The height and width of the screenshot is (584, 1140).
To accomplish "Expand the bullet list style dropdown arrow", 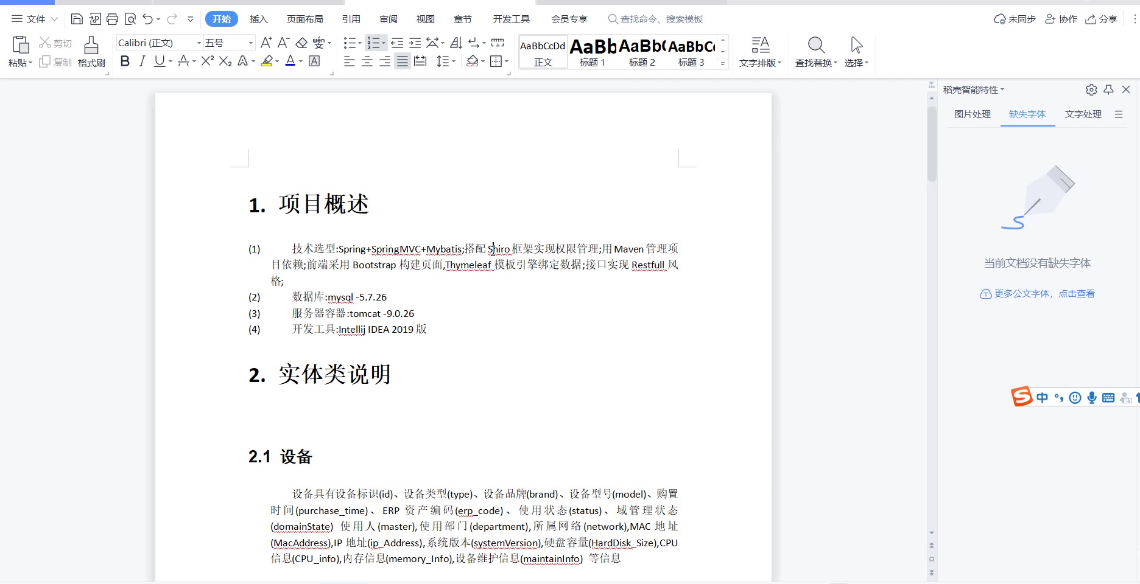I will pyautogui.click(x=359, y=43).
